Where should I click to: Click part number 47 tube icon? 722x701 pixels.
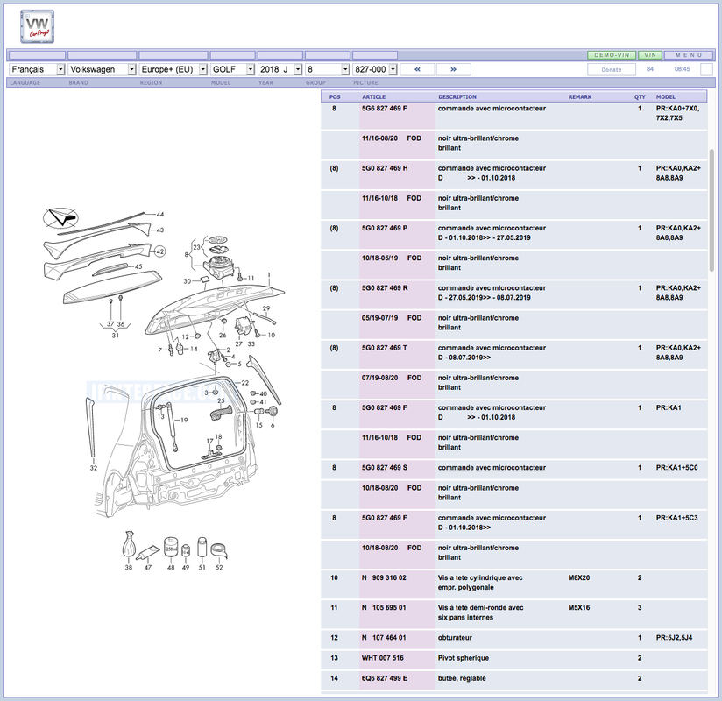coord(148,552)
